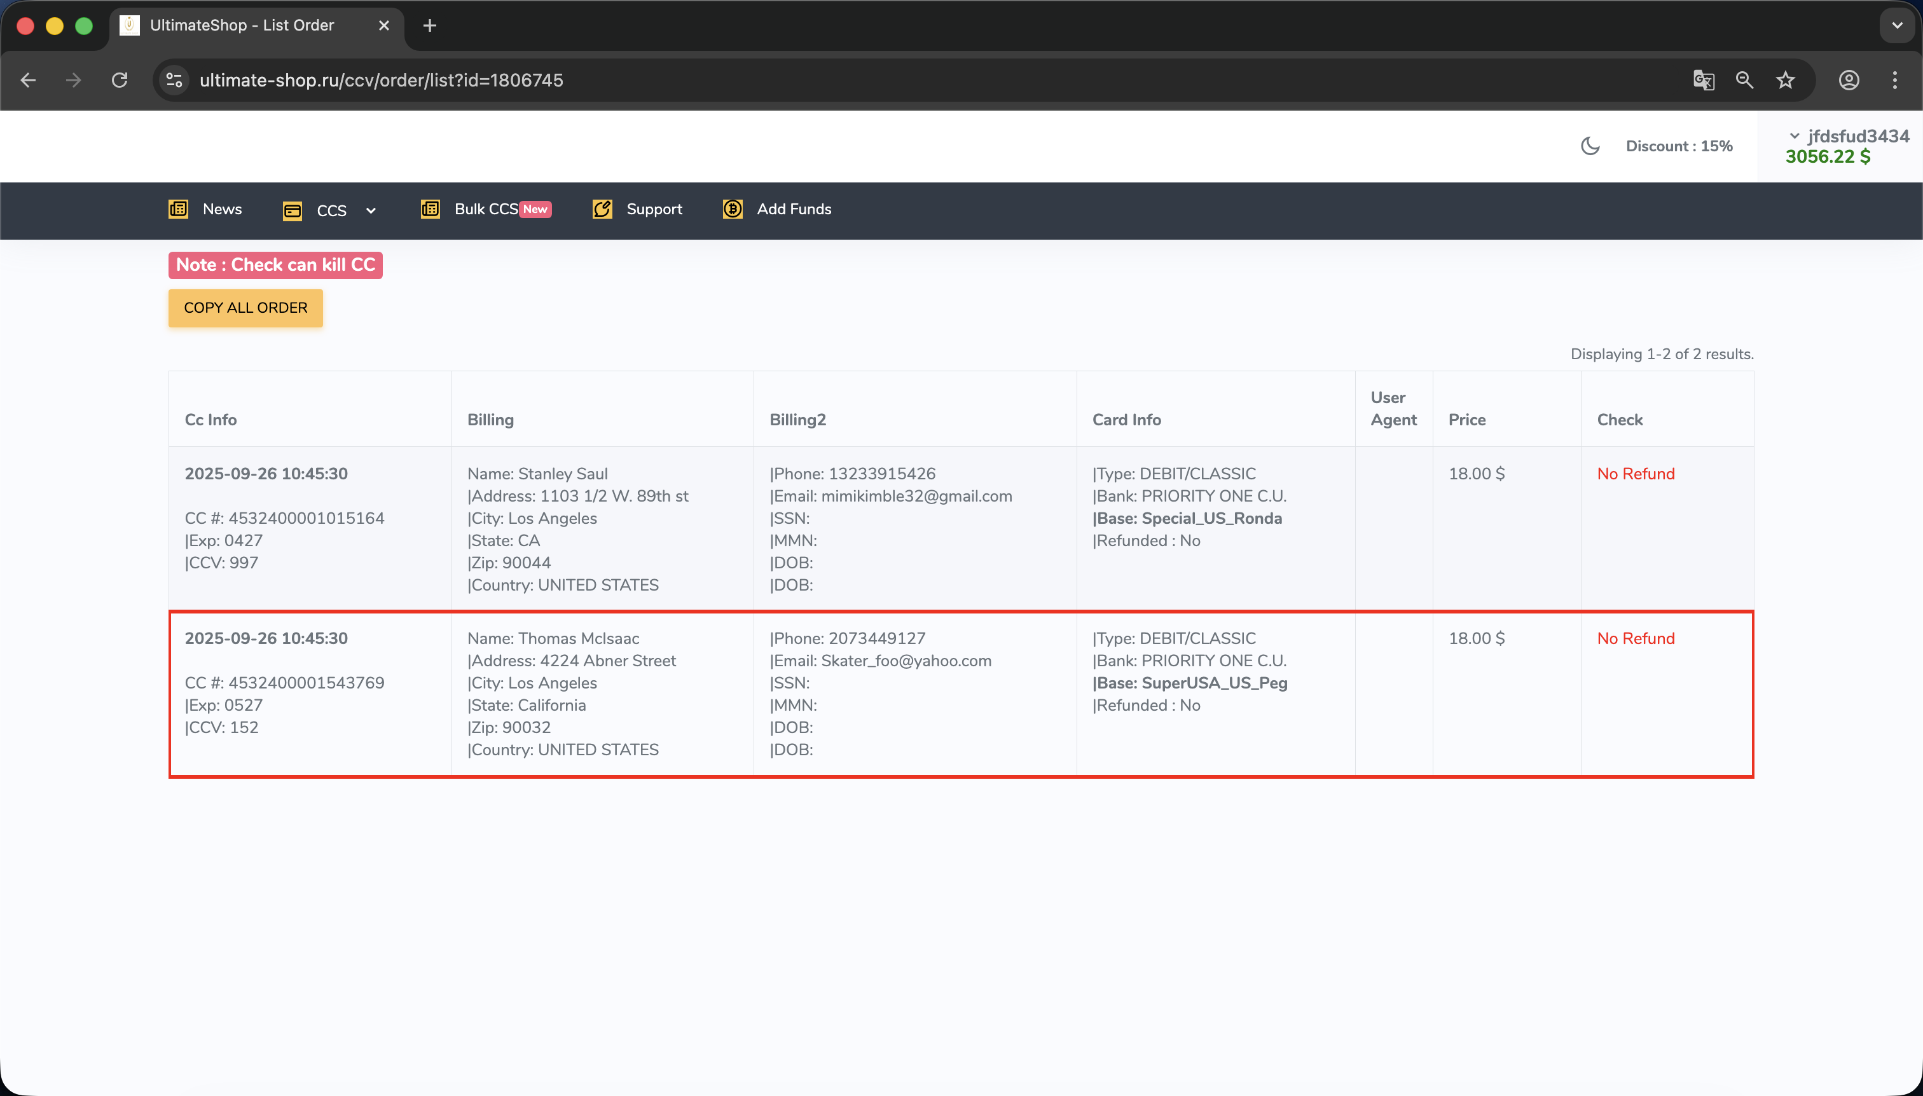Click the User Agent column header

click(1394, 409)
